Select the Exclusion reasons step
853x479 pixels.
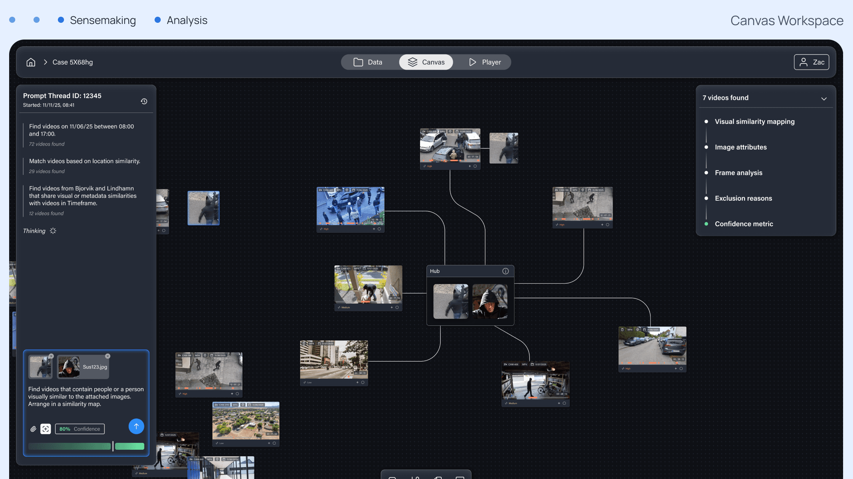743,198
